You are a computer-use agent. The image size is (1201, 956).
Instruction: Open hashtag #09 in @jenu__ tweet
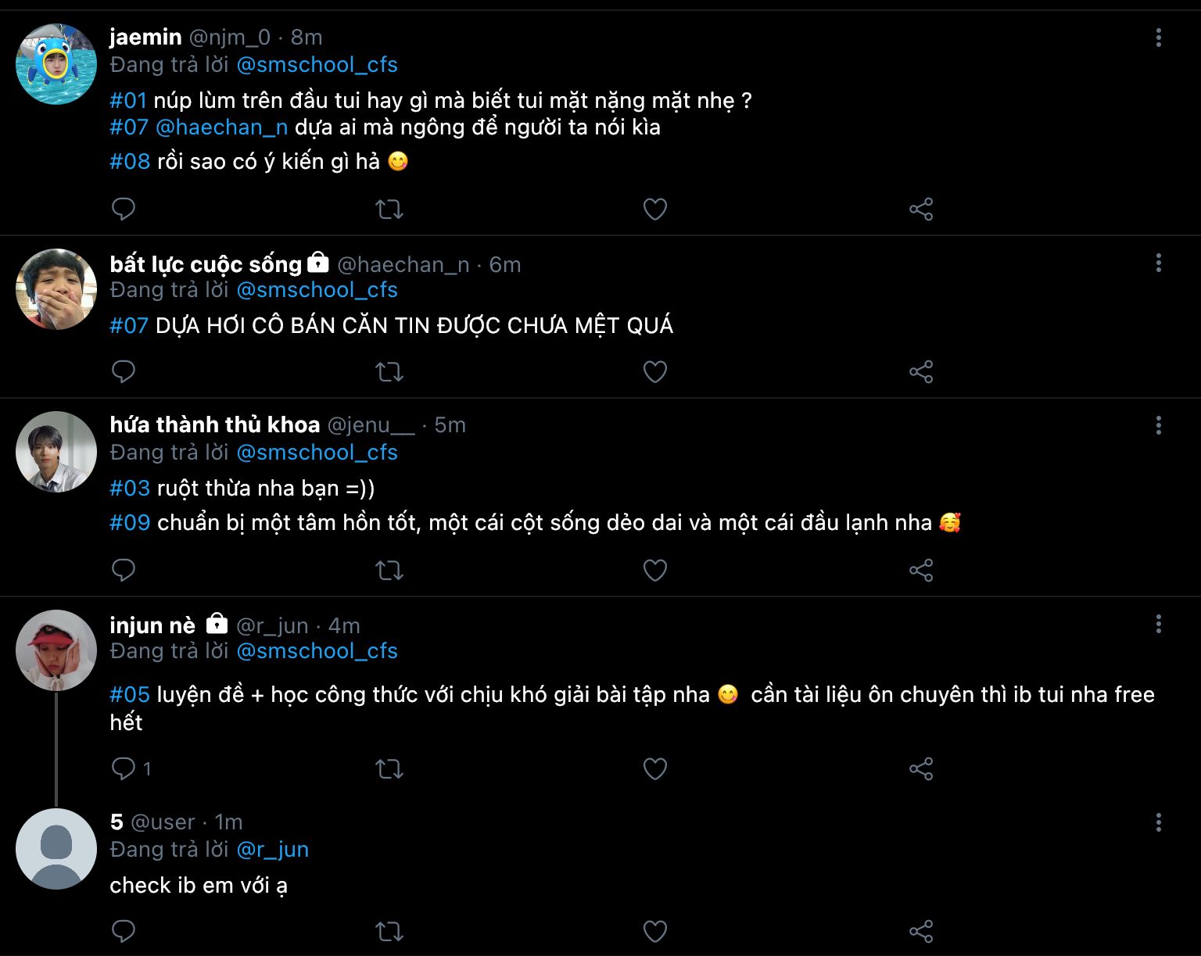click(130, 523)
